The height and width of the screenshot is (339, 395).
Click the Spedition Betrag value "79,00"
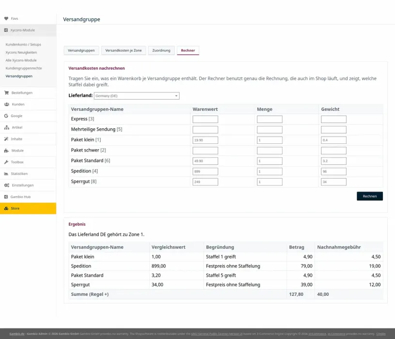tap(306, 266)
